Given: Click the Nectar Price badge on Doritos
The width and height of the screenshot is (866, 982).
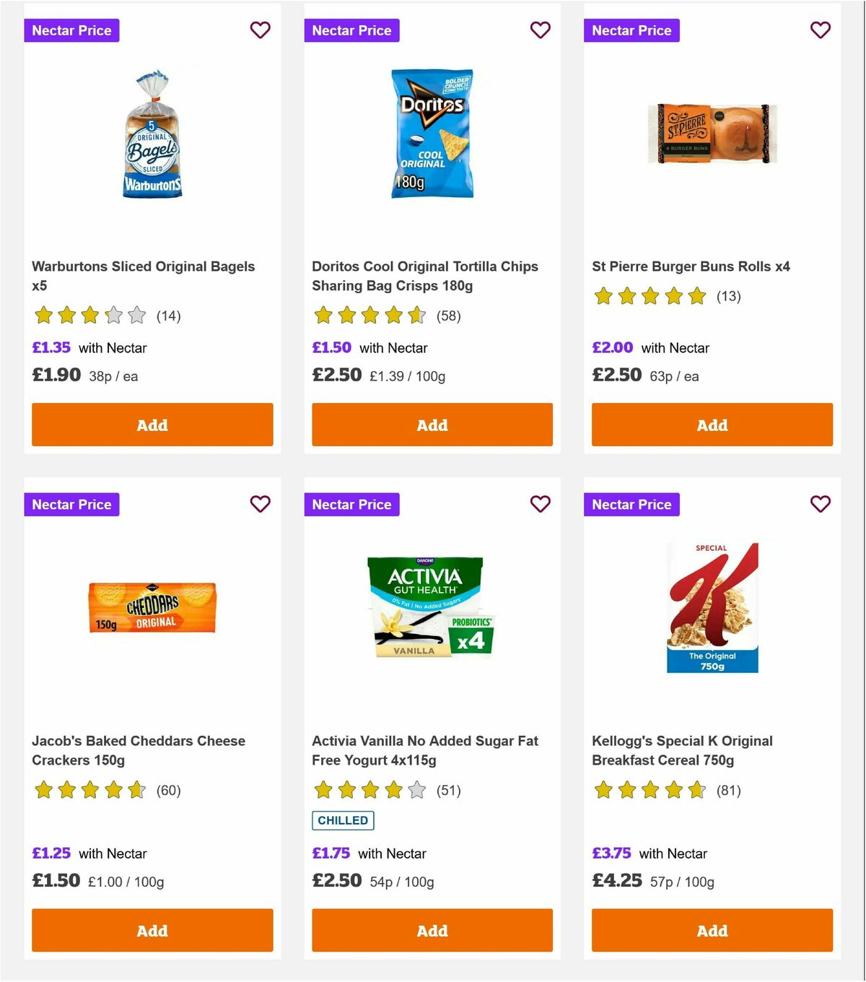Looking at the screenshot, I should [351, 30].
